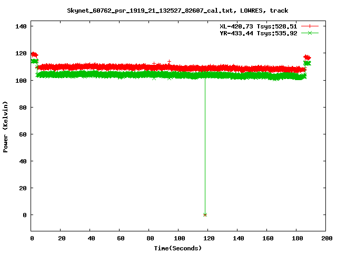Click the Time(Seconds) axis label
The image size is (337, 253).
pyautogui.click(x=178, y=248)
